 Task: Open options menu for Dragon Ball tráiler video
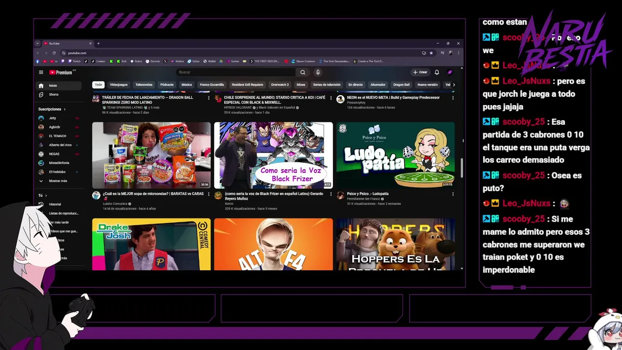pyautogui.click(x=209, y=98)
